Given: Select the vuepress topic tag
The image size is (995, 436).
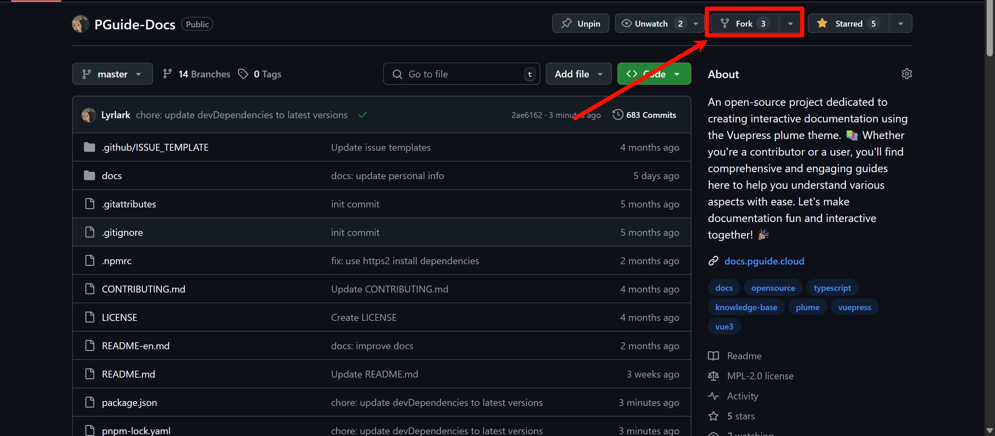Looking at the screenshot, I should (854, 307).
